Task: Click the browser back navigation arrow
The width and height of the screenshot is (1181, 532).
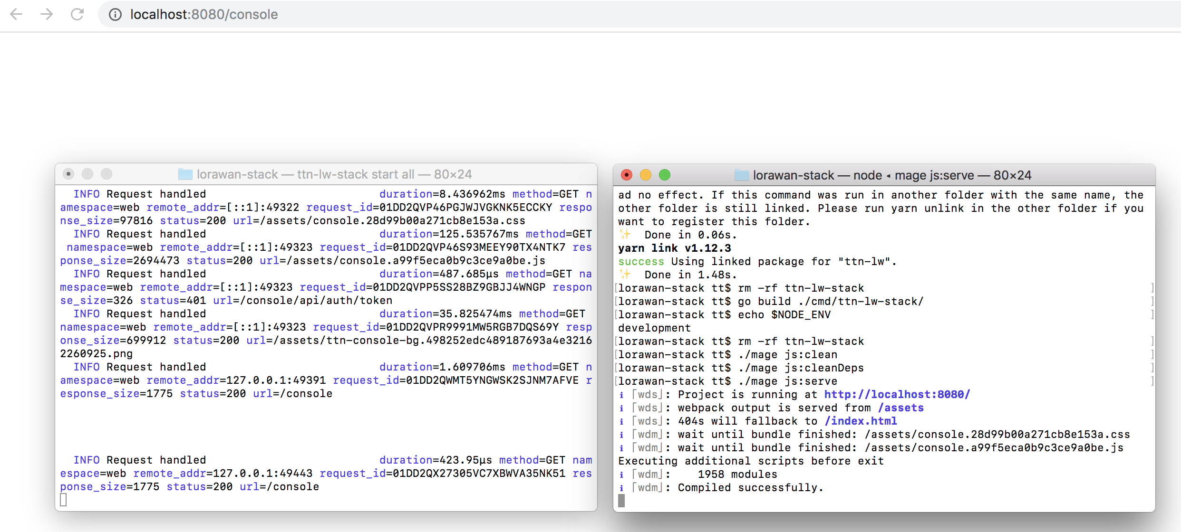Action: (x=16, y=15)
